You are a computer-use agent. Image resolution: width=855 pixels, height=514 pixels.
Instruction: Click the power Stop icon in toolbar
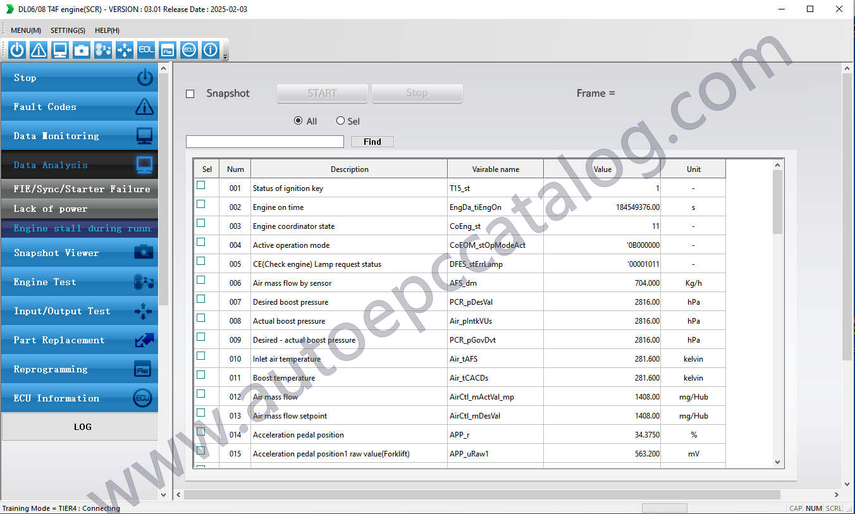17,50
